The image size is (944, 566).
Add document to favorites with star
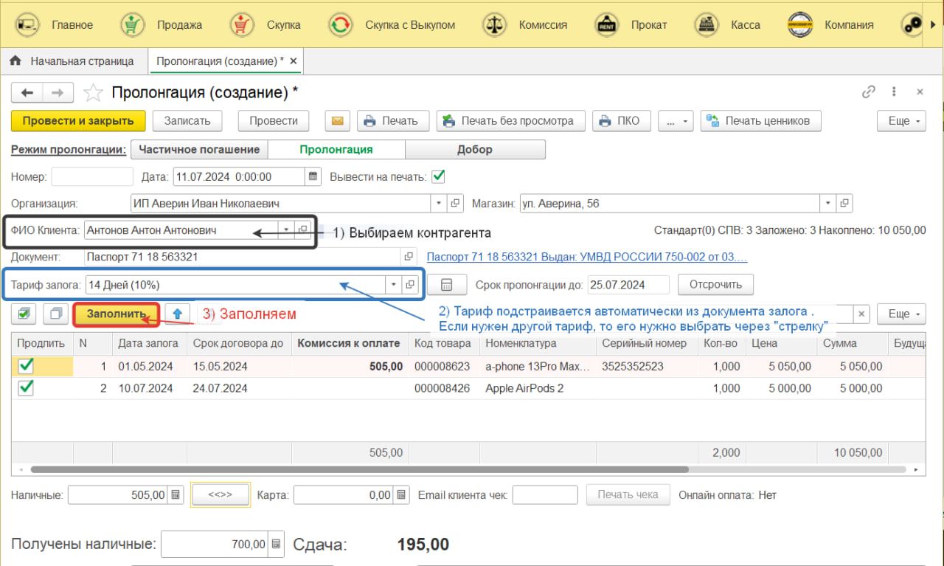pos(93,92)
